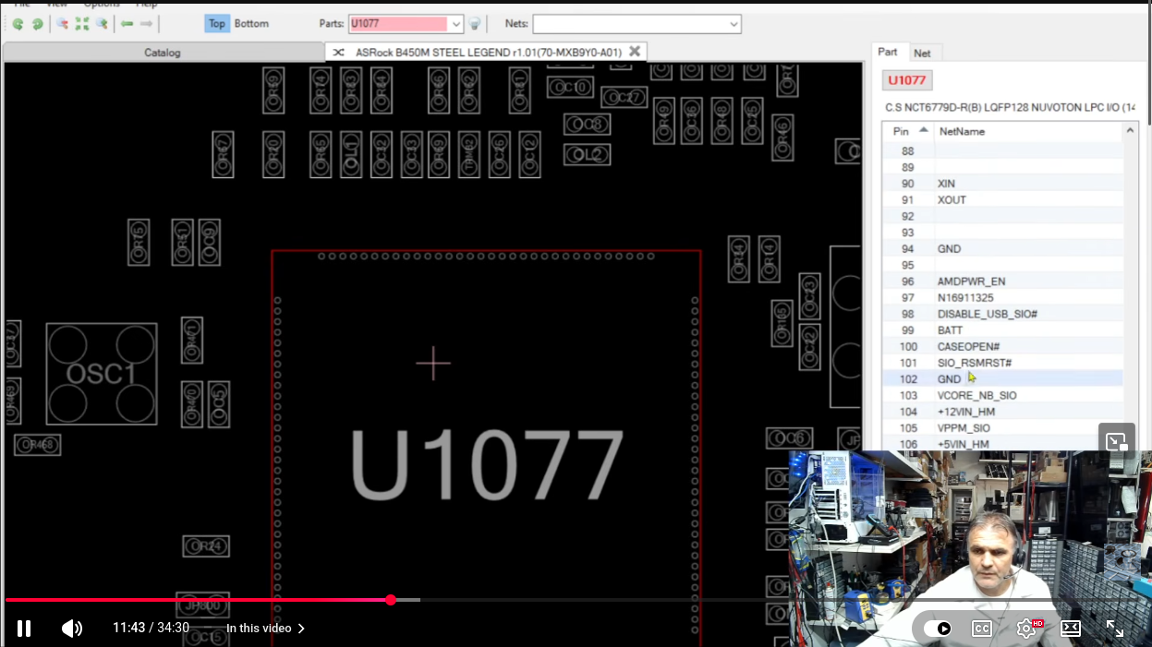This screenshot has height=647, width=1152.
Task: Go back with the green arrow
Action: [x=127, y=24]
